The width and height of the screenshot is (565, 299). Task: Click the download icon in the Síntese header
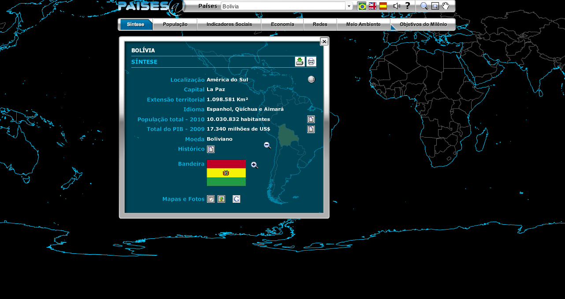point(300,62)
